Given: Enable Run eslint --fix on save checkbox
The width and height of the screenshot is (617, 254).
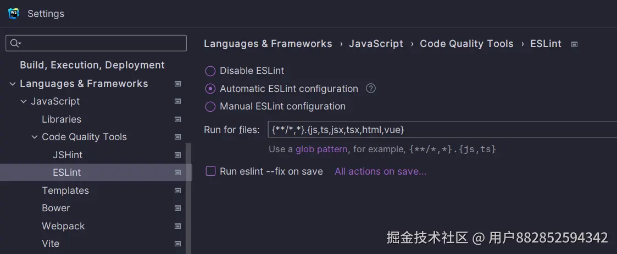Looking at the screenshot, I should pyautogui.click(x=210, y=171).
